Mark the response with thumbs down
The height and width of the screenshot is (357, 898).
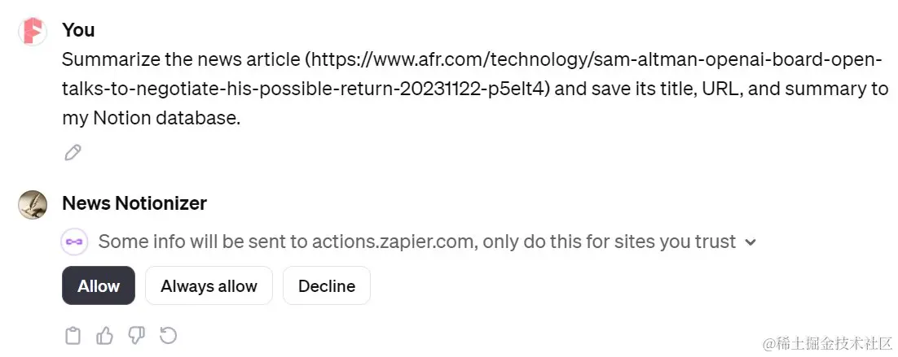tap(136, 336)
